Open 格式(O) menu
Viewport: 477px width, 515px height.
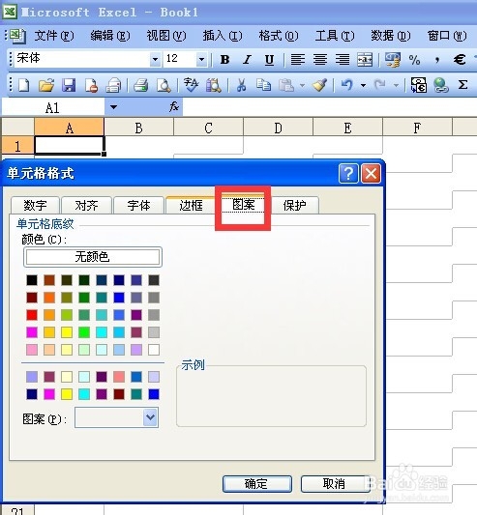click(x=279, y=36)
